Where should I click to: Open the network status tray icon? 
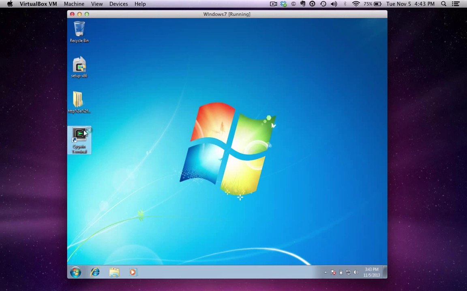click(x=348, y=272)
